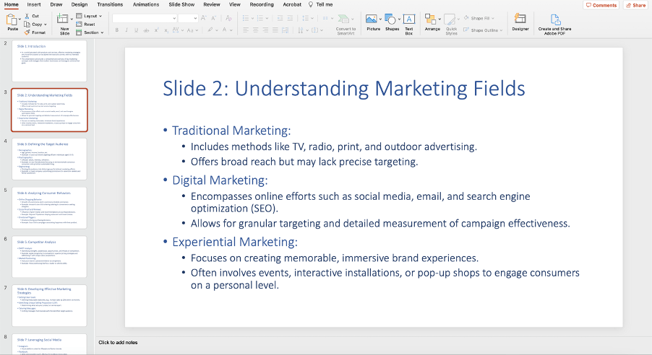Align text left
Image resolution: width=652 pixels, height=355 pixels.
[246, 30]
